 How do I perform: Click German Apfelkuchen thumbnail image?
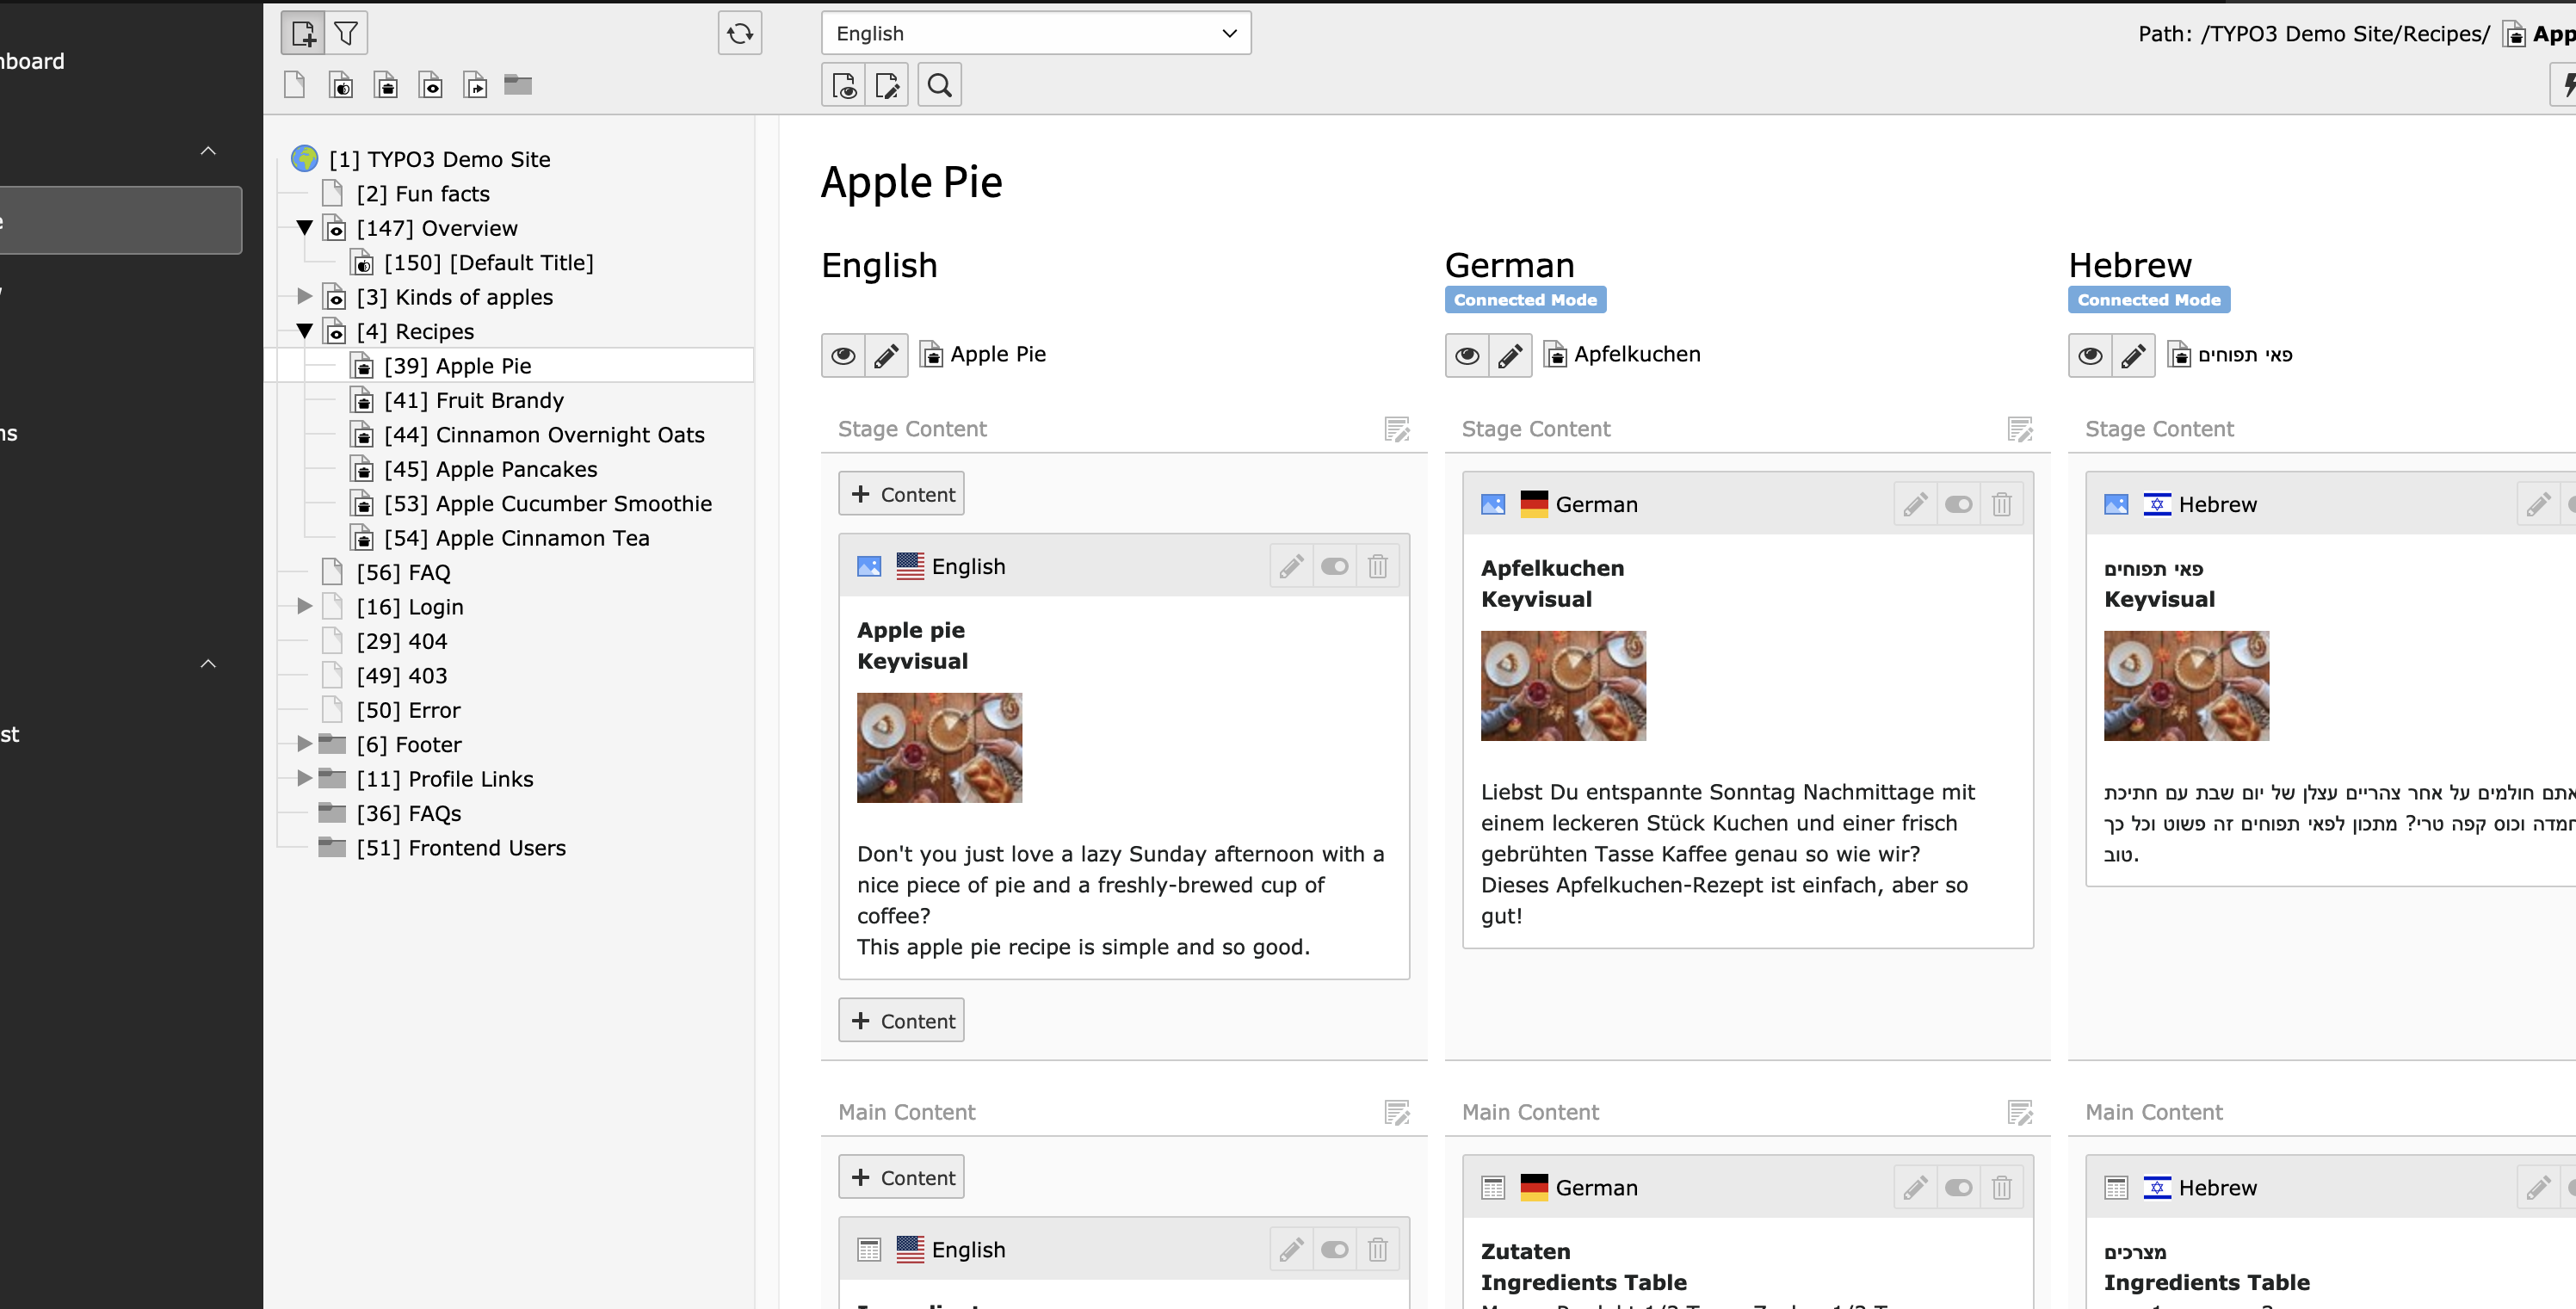1563,686
